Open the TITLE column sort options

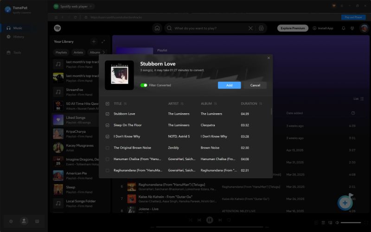125,103
